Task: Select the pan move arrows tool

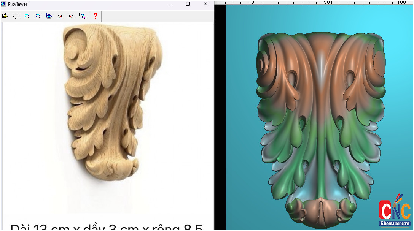Action: (16, 16)
